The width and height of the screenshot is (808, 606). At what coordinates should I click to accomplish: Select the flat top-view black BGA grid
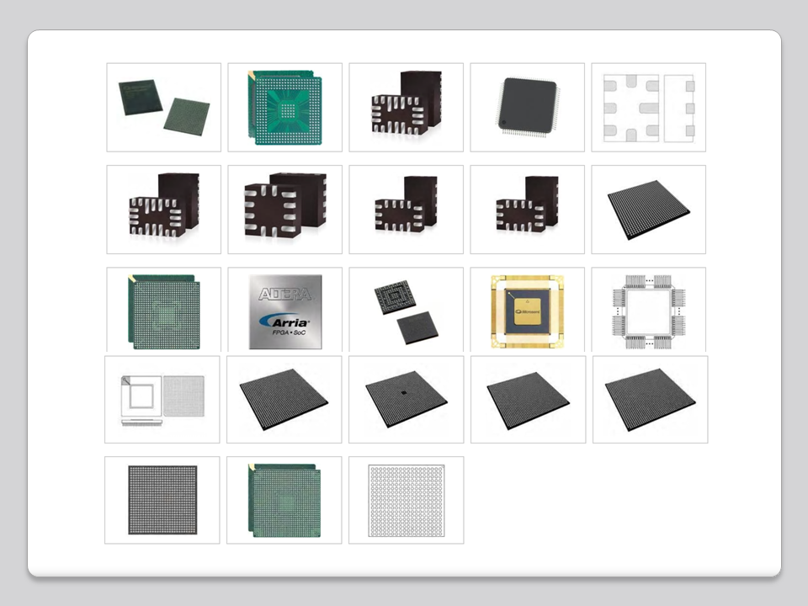pos(162,500)
